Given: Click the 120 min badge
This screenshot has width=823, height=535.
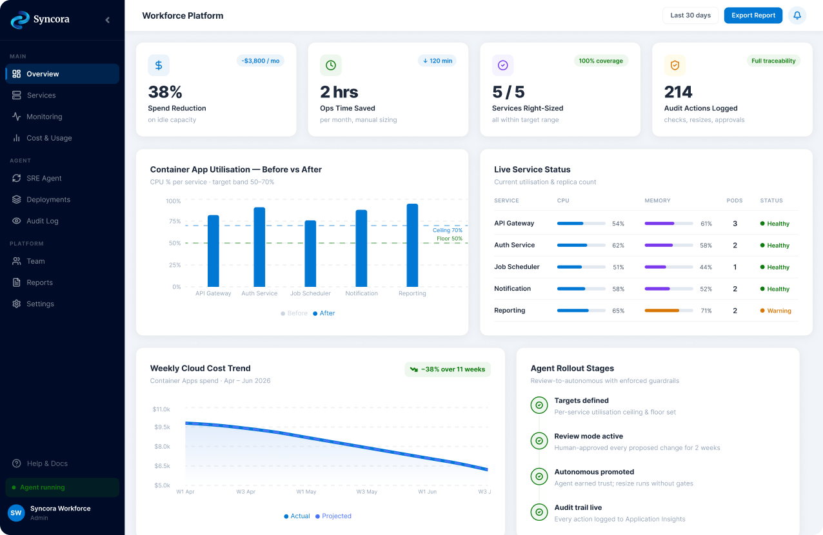Looking at the screenshot, I should 437,61.
